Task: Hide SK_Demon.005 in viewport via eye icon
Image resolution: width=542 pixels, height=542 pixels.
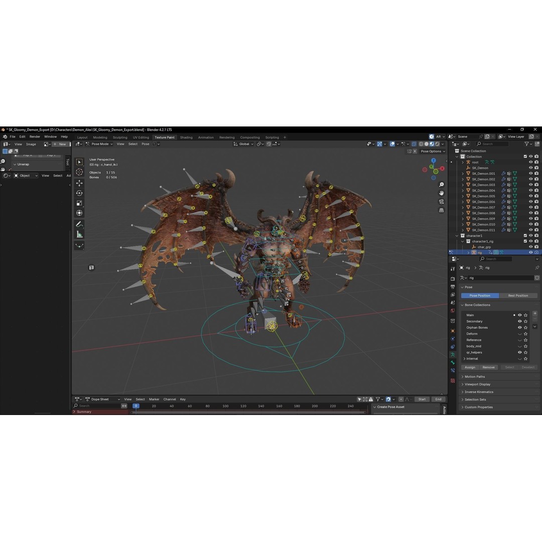Action: point(530,196)
